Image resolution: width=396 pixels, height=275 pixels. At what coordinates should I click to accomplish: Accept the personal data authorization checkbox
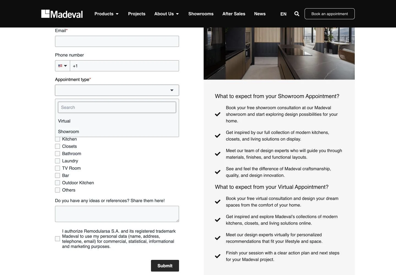pos(57,239)
